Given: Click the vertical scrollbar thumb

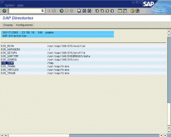Looking at the screenshot, I should pyautogui.click(x=169, y=70).
